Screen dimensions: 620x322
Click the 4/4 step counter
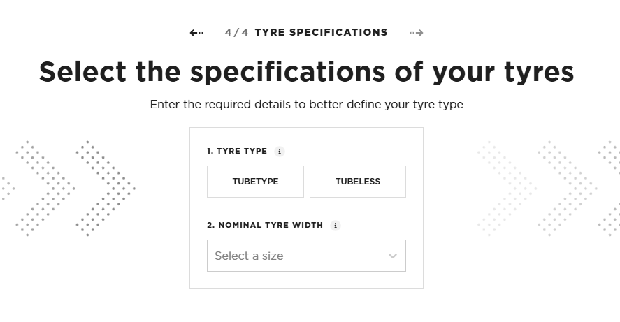236,32
